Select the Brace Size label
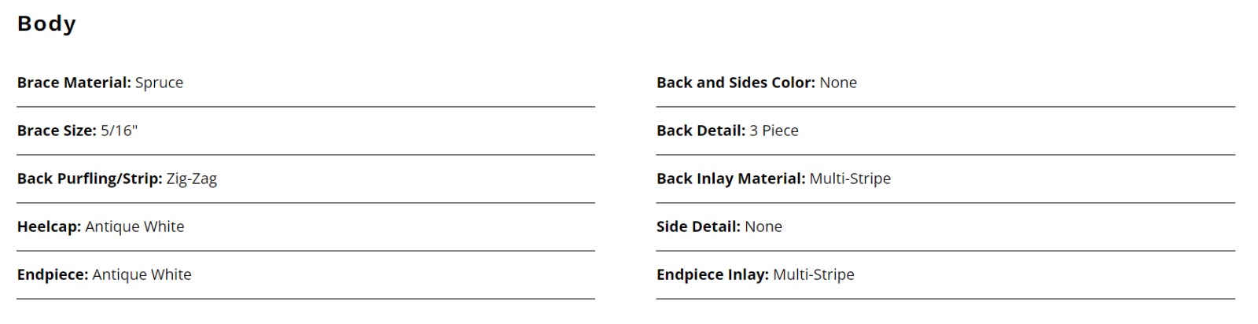Image resolution: width=1258 pixels, height=324 pixels. pyautogui.click(x=57, y=131)
